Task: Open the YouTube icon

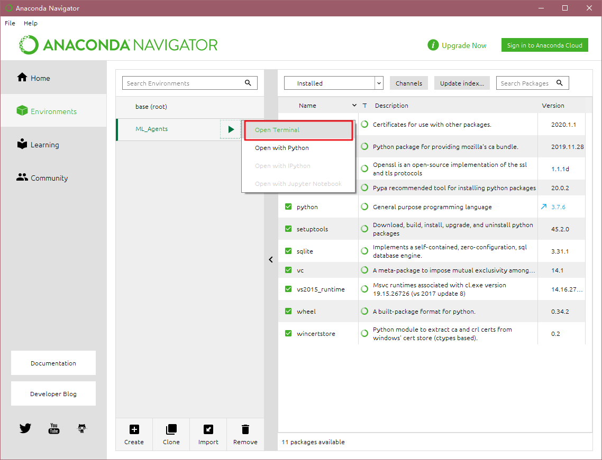Action: click(x=54, y=428)
